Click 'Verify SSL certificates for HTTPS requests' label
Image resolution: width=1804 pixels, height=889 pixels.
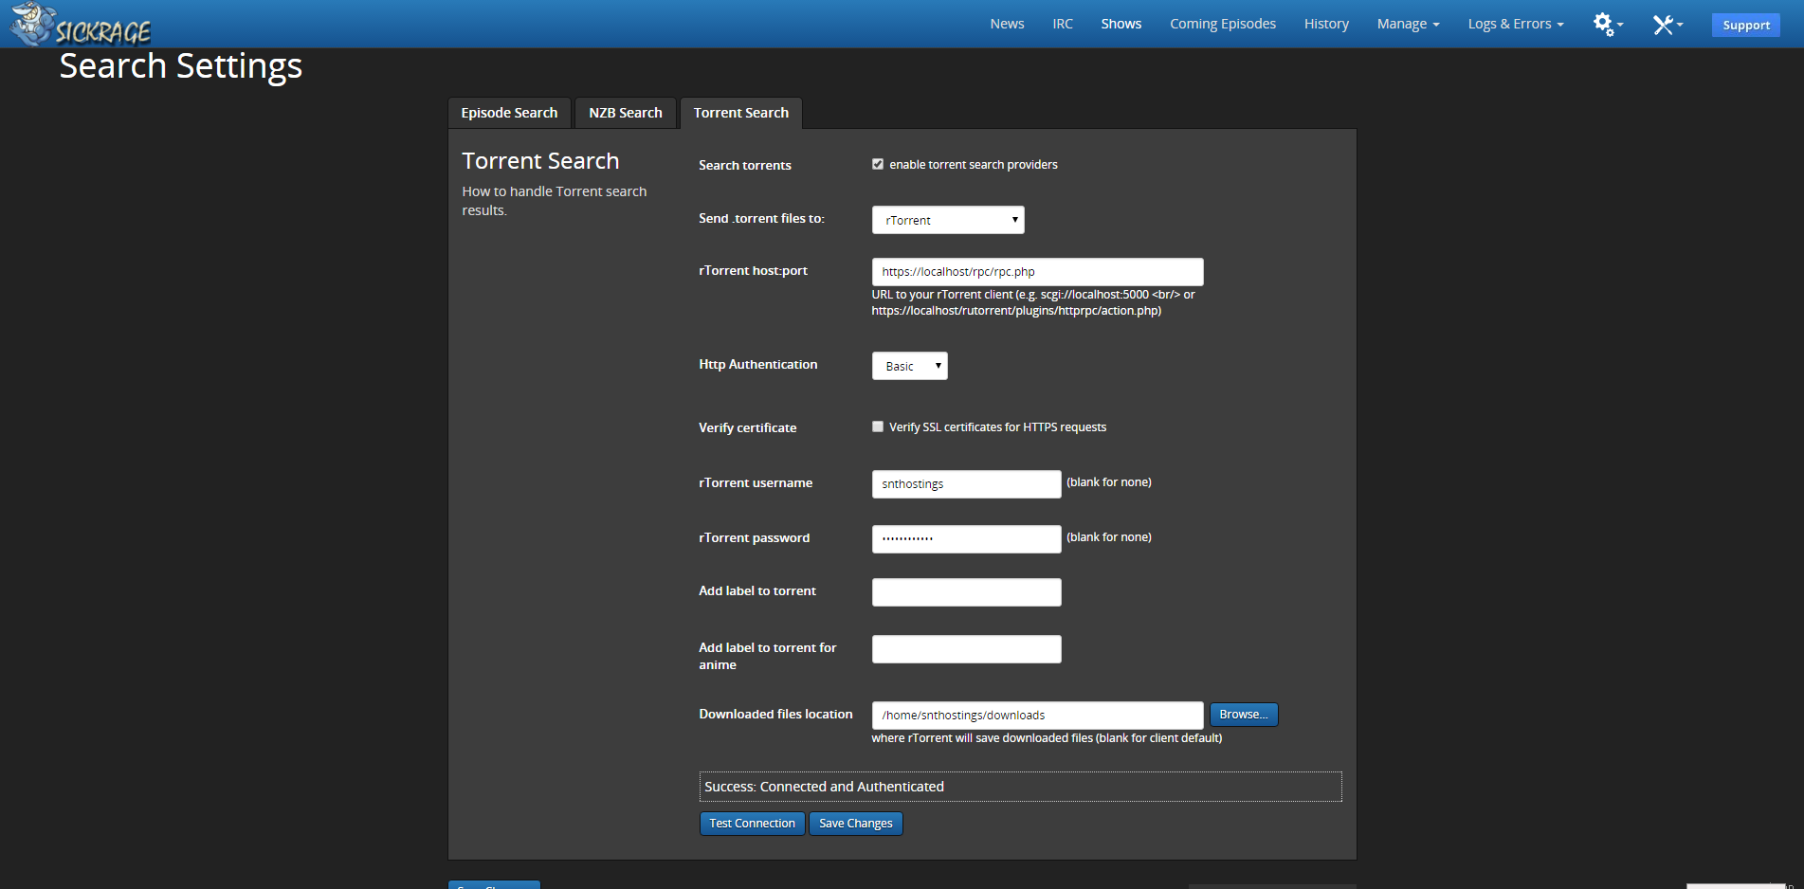tap(998, 427)
